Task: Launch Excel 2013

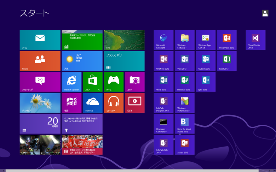Action: coord(227,61)
